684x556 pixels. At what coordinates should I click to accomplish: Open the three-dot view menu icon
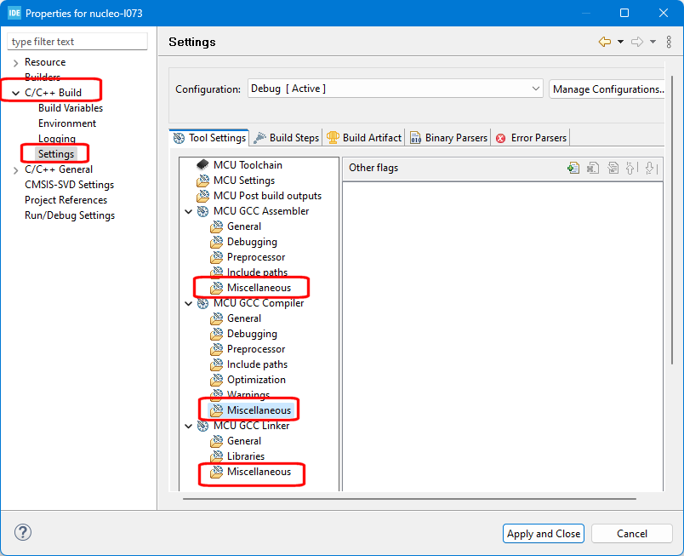[x=668, y=42]
